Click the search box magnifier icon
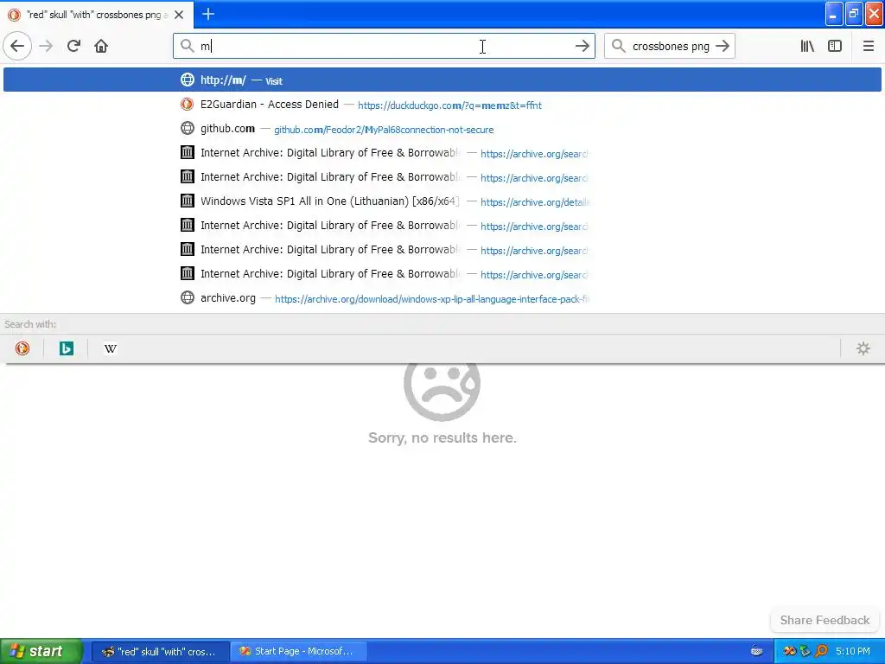The height and width of the screenshot is (664, 885). click(x=619, y=46)
